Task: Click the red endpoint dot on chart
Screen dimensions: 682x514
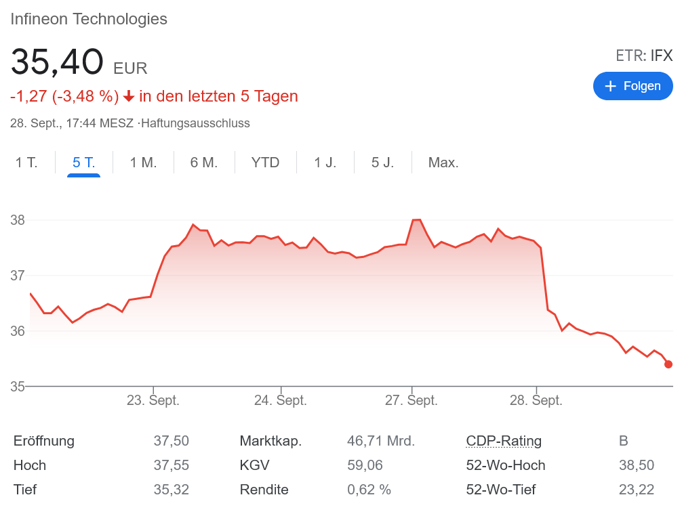Action: tap(668, 364)
